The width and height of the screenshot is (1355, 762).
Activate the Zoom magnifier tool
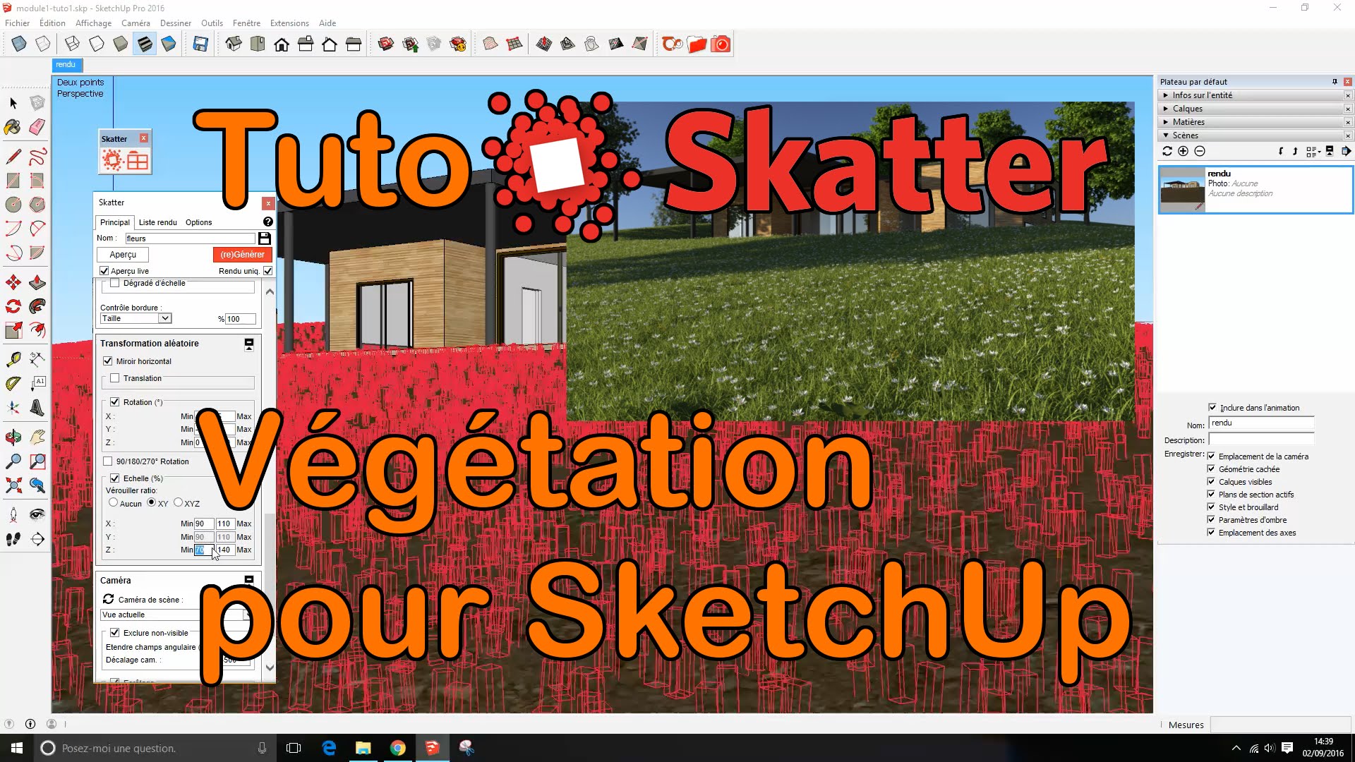pyautogui.click(x=13, y=461)
